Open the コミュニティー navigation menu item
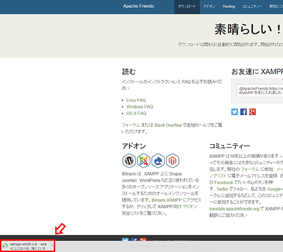 coord(252,7)
